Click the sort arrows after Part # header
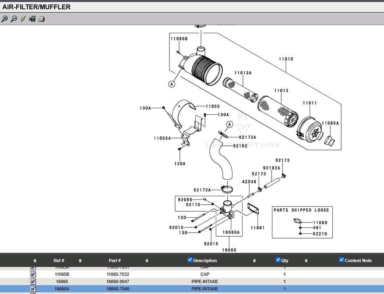 pyautogui.click(x=147, y=261)
